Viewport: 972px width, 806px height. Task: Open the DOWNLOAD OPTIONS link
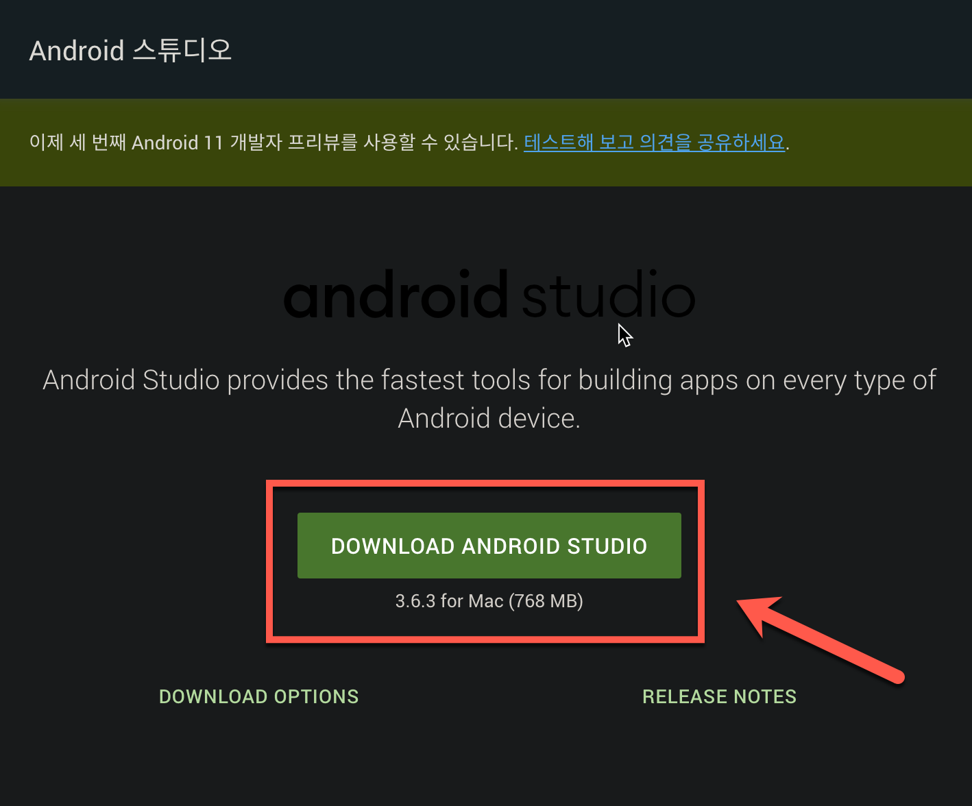[258, 696]
